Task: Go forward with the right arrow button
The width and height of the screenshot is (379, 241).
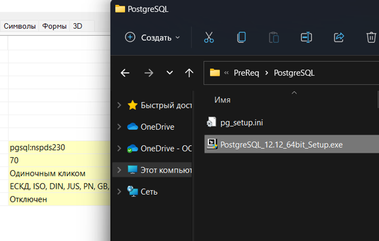Action: [149, 73]
